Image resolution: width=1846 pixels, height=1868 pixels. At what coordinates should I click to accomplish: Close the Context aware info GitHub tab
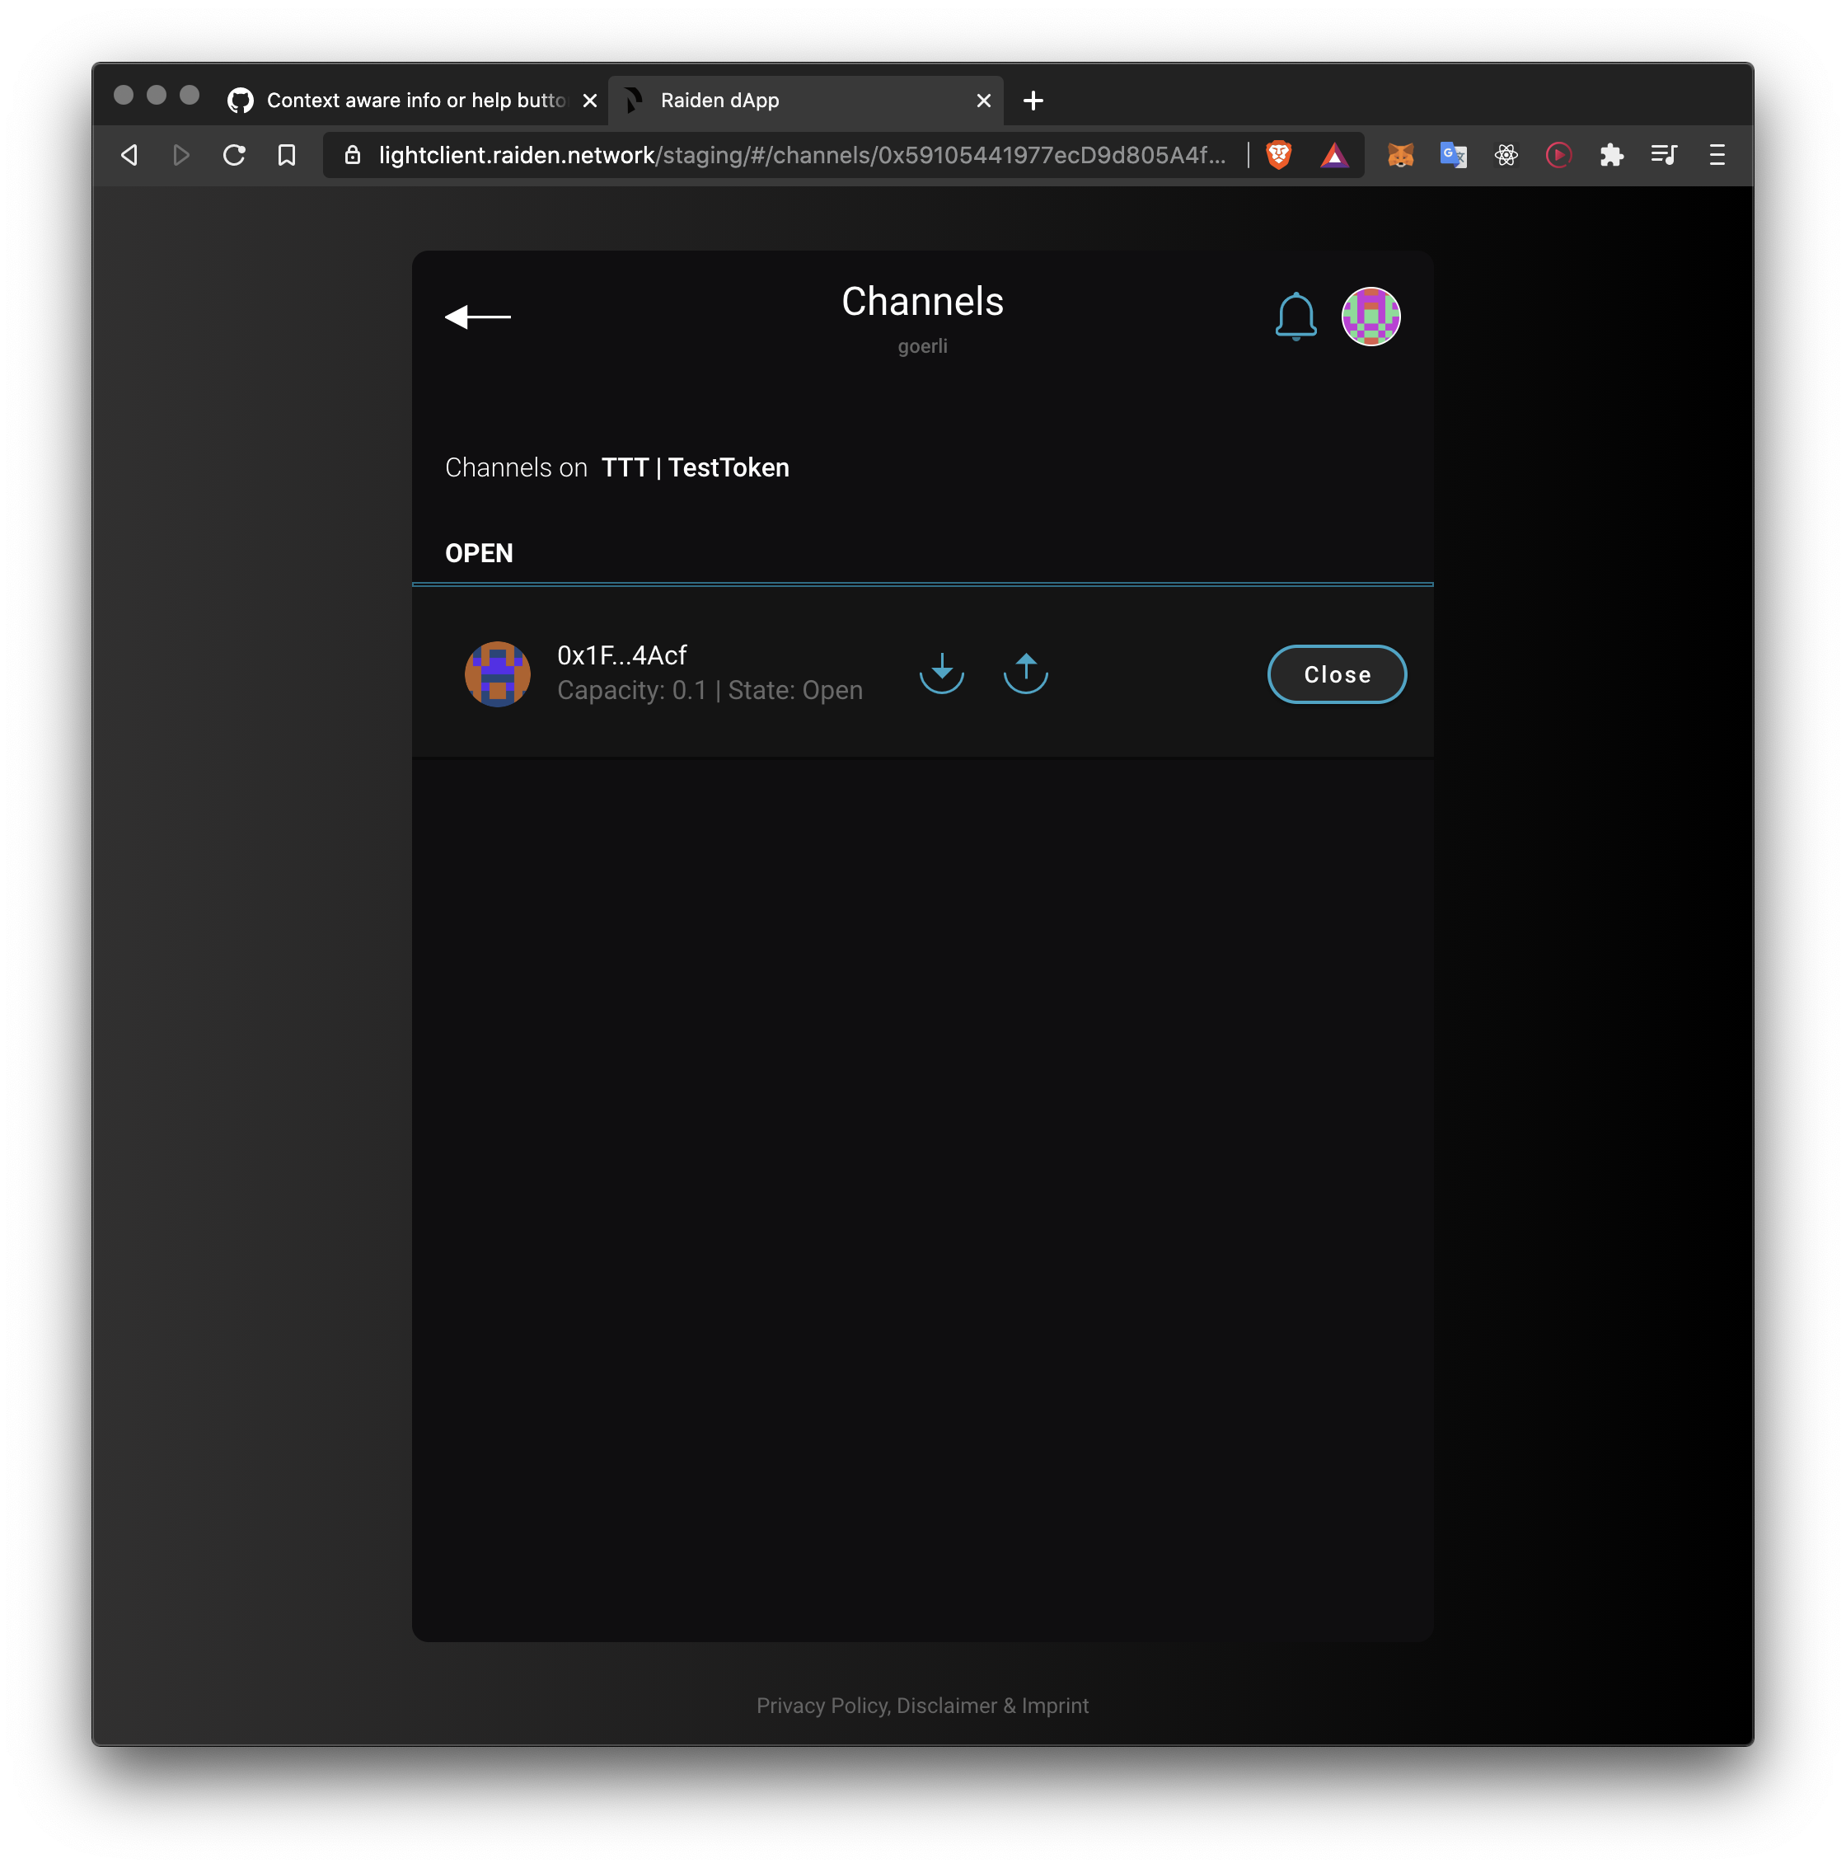[589, 101]
